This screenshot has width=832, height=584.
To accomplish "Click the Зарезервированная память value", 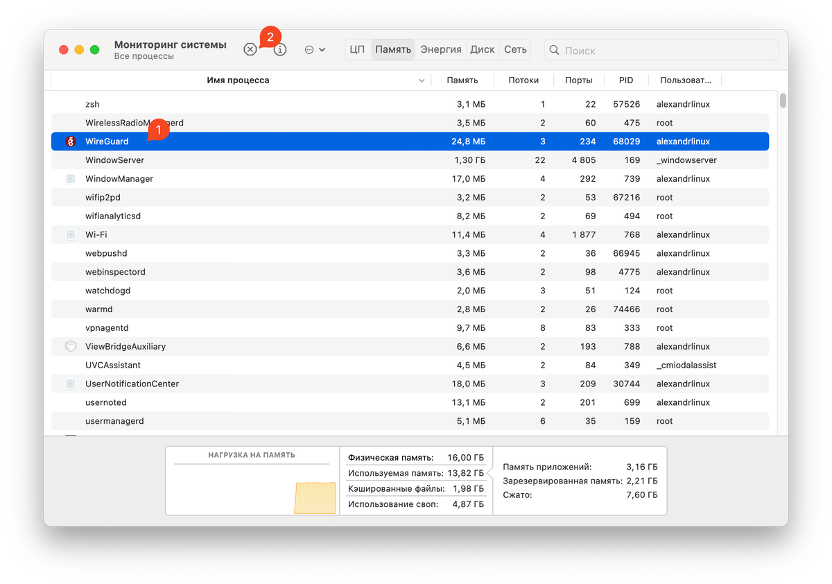I will [x=643, y=481].
